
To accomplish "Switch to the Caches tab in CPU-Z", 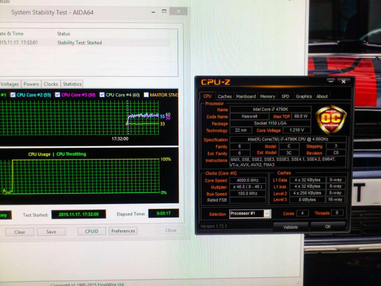I will (225, 97).
